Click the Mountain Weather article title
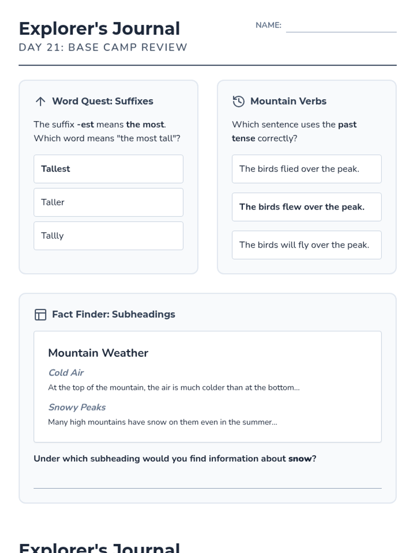The width and height of the screenshot is (415, 553). (x=98, y=353)
